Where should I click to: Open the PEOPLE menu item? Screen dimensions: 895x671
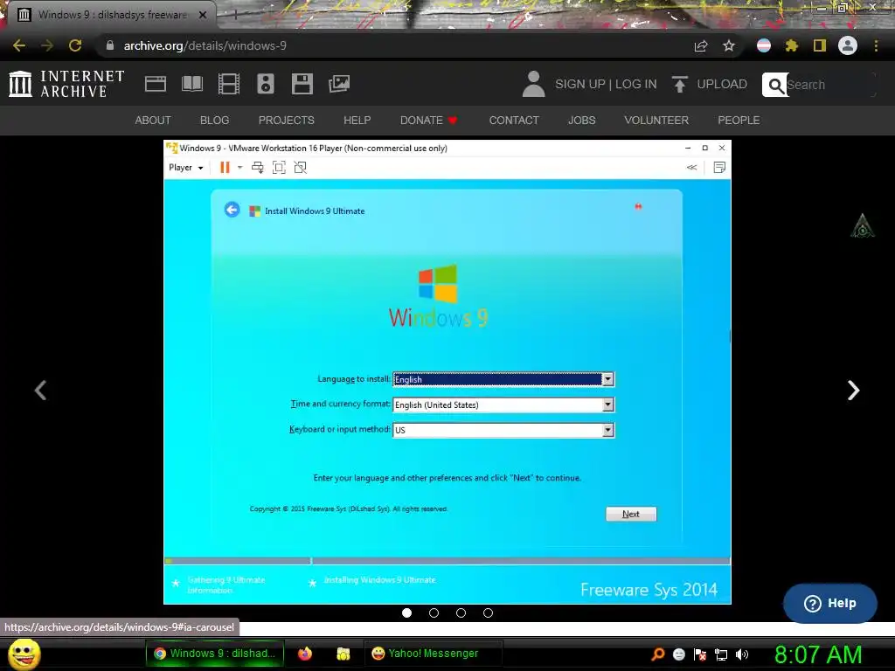739,121
